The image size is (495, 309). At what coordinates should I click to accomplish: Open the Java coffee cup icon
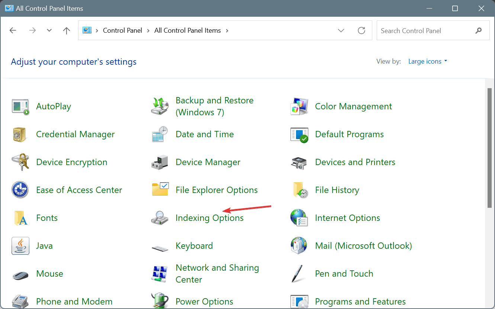pyautogui.click(x=20, y=246)
